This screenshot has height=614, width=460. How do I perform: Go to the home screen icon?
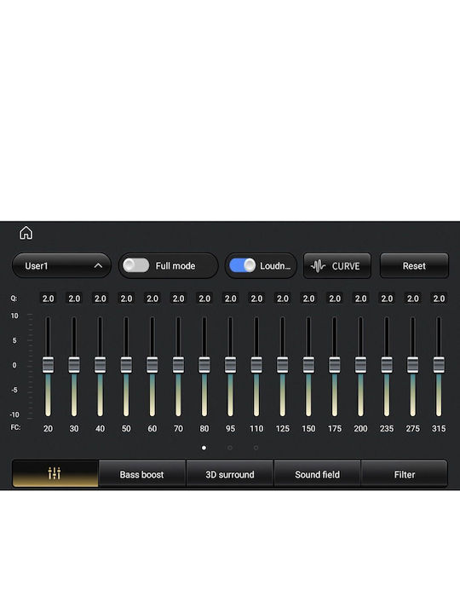tap(26, 233)
